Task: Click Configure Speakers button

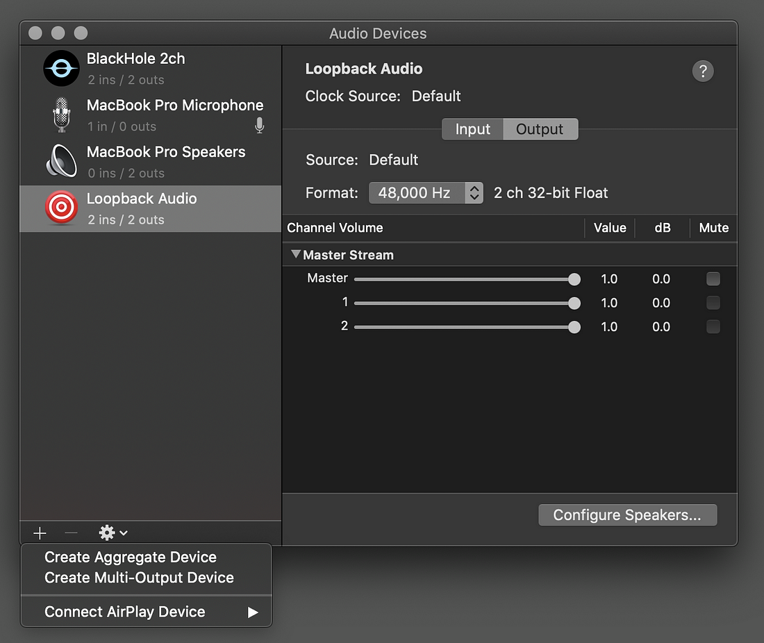Action: (628, 515)
